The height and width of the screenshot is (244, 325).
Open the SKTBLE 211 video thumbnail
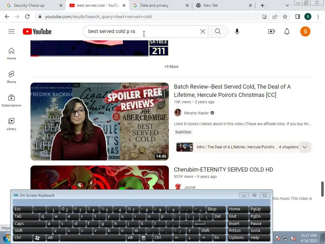(x=100, y=48)
